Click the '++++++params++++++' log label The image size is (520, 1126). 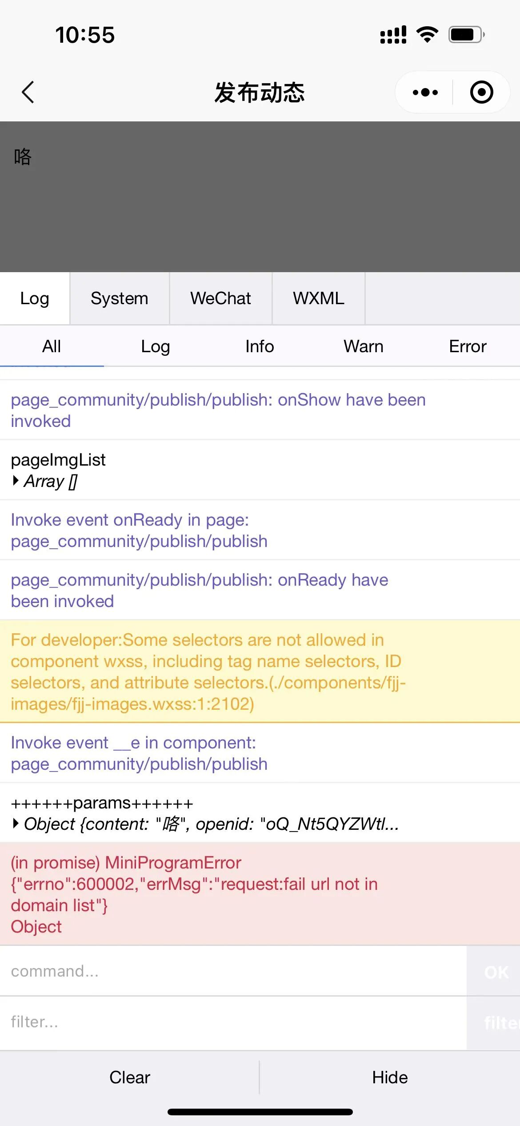tap(102, 803)
